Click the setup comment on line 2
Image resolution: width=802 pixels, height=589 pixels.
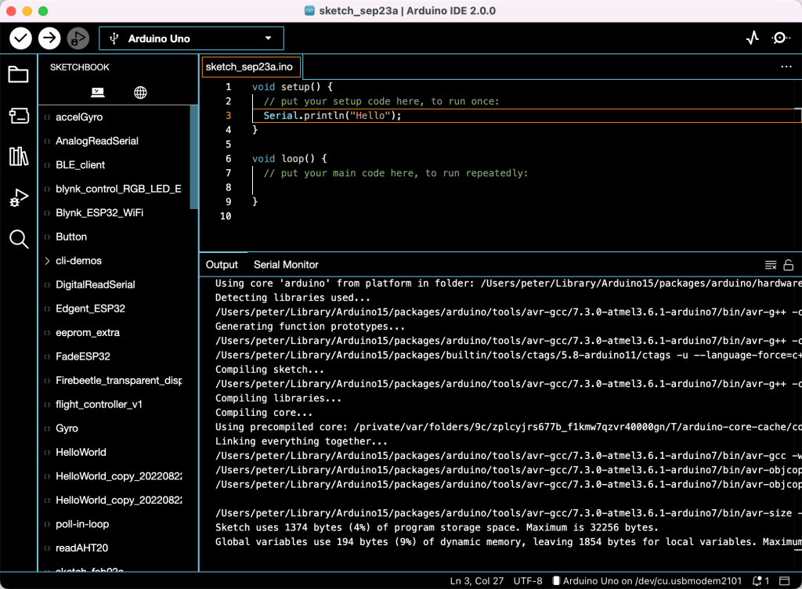381,101
